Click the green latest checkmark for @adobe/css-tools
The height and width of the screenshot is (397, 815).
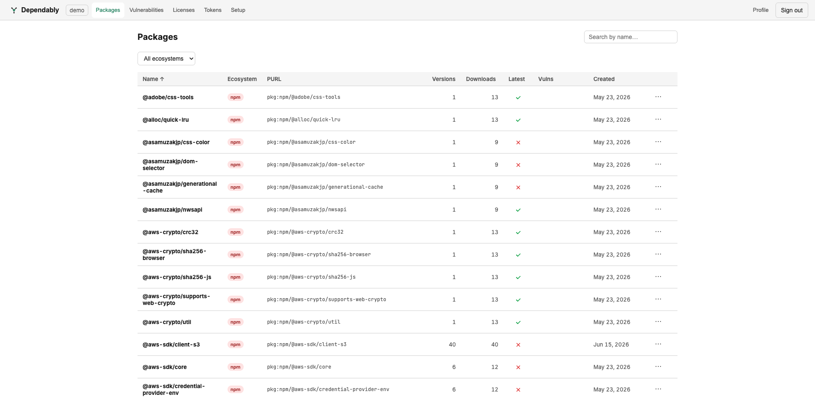[518, 98]
